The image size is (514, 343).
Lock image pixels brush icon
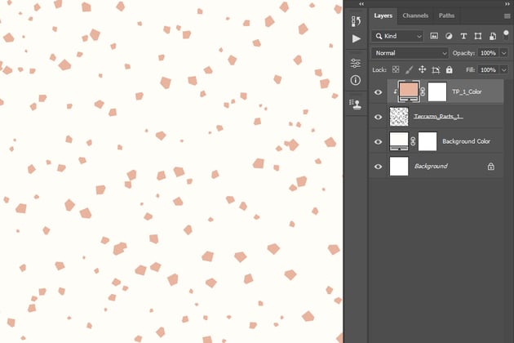(x=409, y=69)
